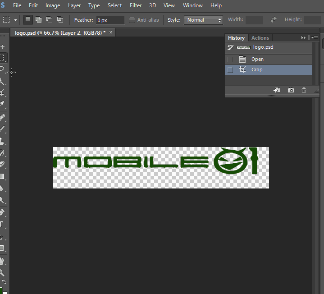This screenshot has height=294, width=324.
Task: Open the View menu
Action: (169, 5)
